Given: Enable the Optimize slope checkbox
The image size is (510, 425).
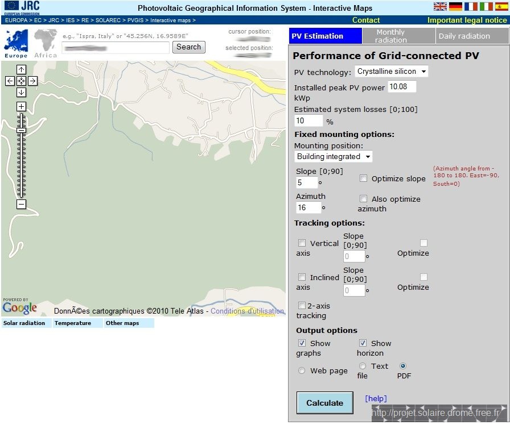Looking at the screenshot, I should pos(363,178).
